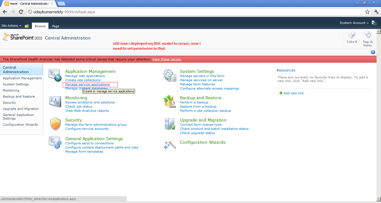Select Configuration Wizards in left navigation
The image size is (381, 203).
coord(20,125)
